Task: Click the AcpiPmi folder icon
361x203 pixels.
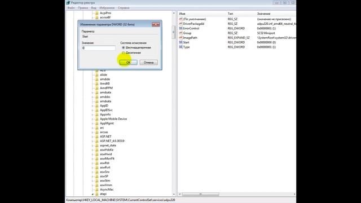Action: pyautogui.click(x=97, y=13)
